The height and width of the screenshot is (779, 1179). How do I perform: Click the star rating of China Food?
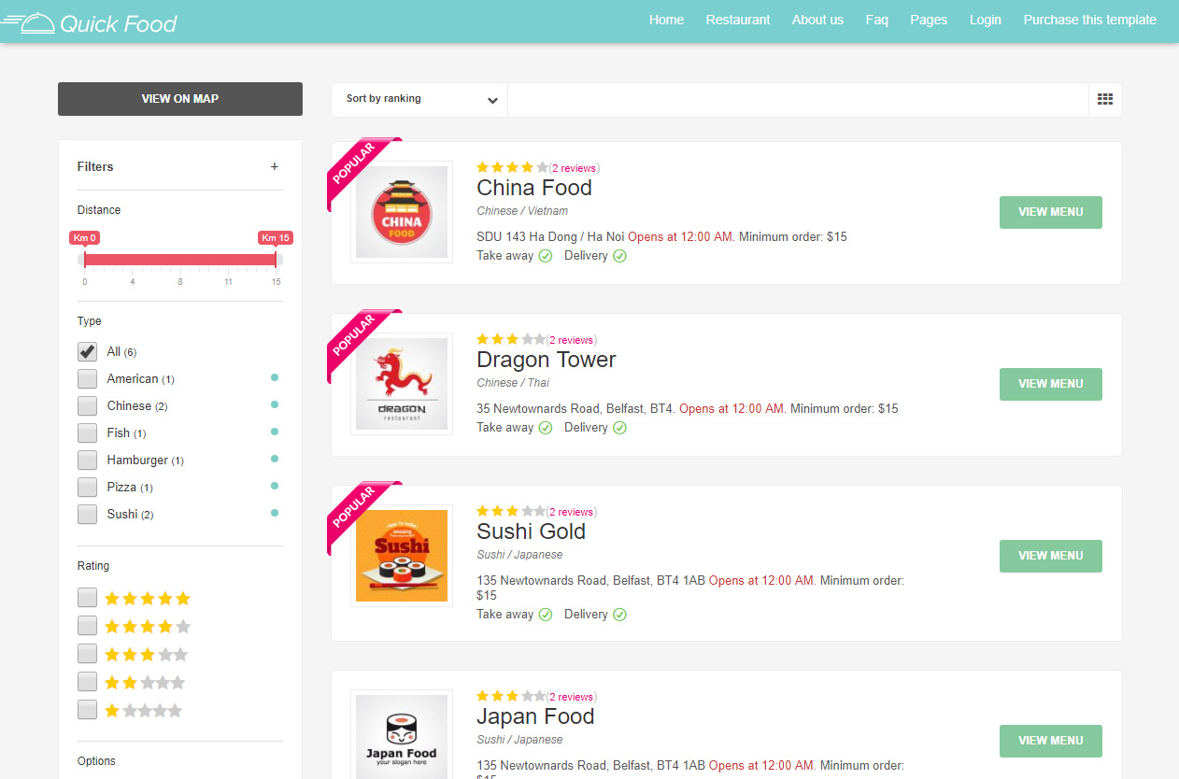tap(512, 168)
